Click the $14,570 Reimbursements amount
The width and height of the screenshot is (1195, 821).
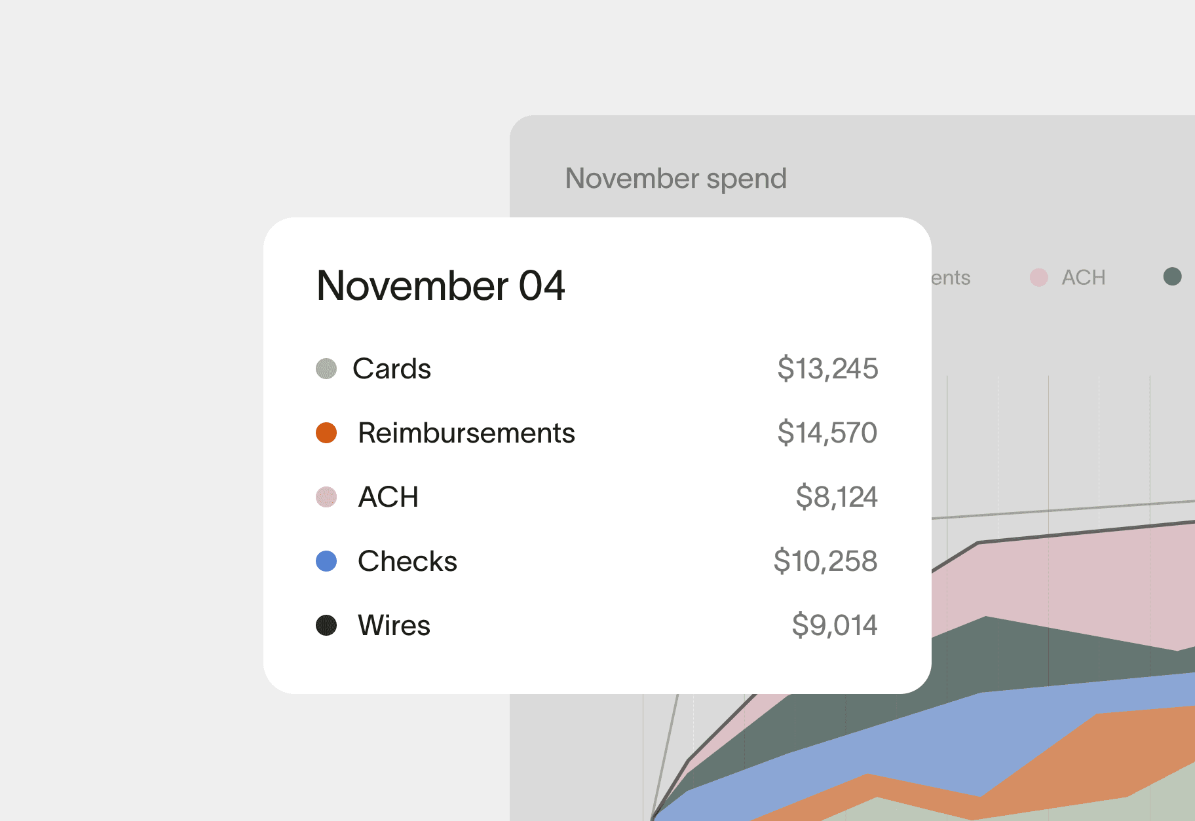tap(827, 433)
